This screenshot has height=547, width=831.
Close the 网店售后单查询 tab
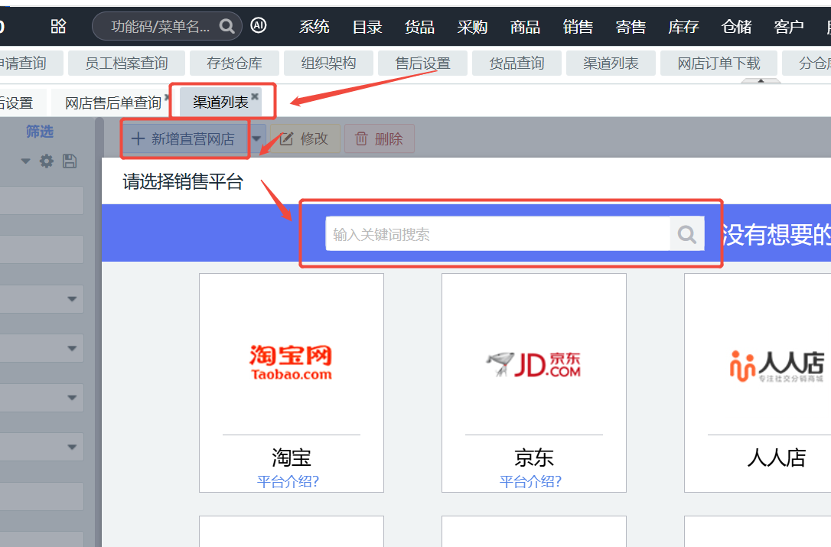point(167,97)
